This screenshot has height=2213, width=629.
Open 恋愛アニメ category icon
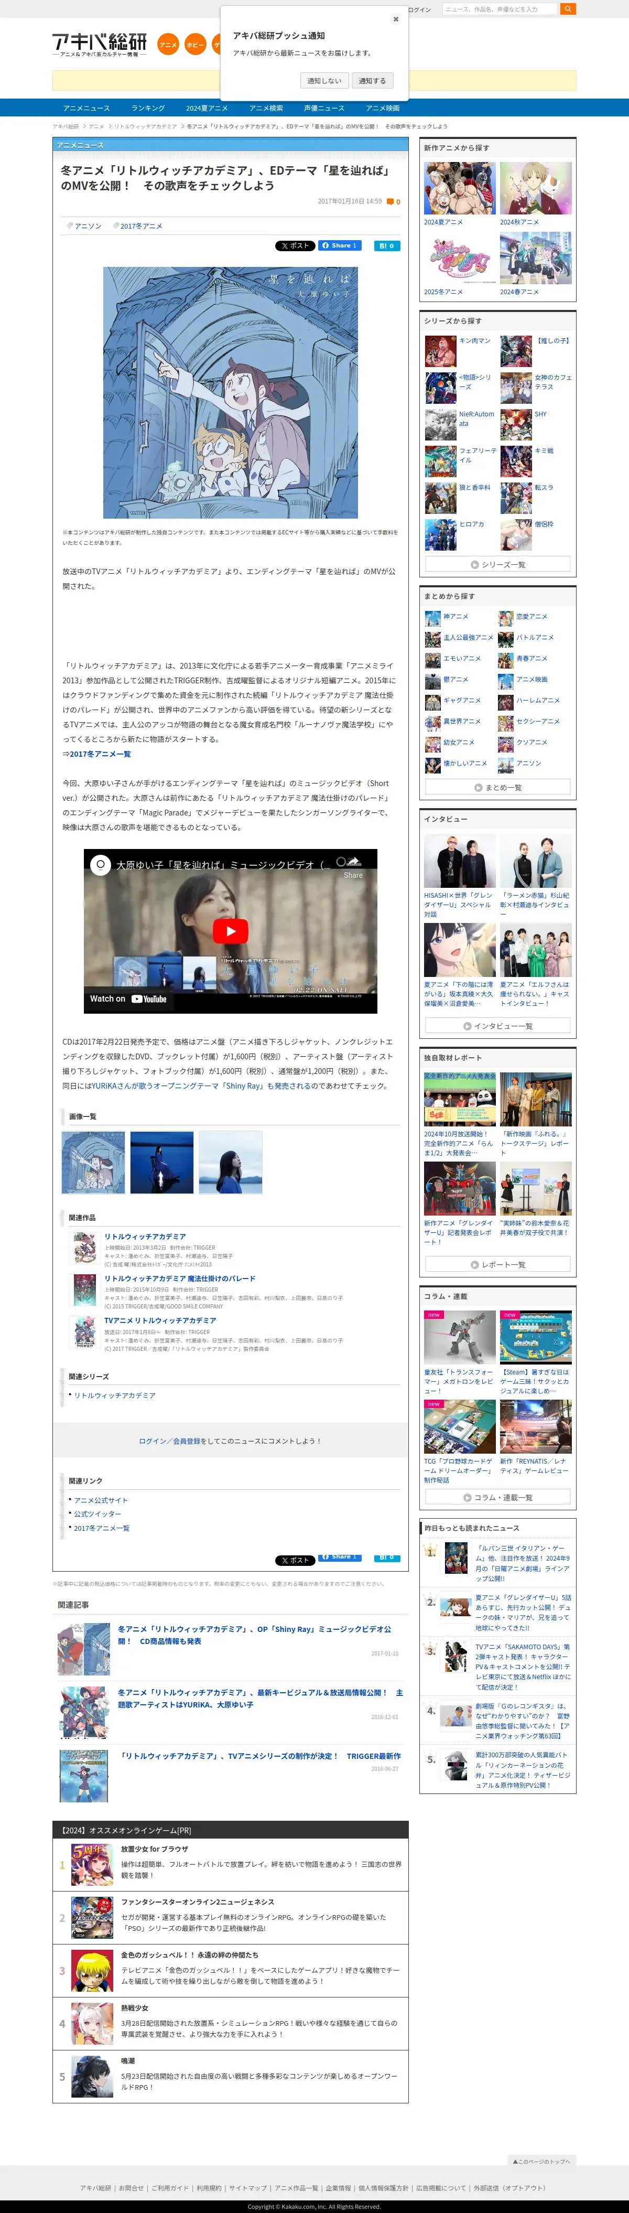506,618
